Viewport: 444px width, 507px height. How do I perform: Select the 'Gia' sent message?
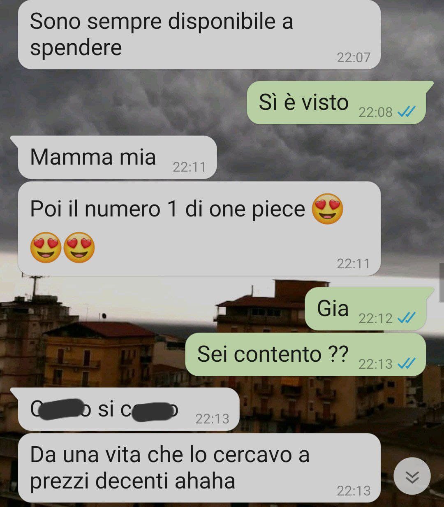tap(369, 309)
